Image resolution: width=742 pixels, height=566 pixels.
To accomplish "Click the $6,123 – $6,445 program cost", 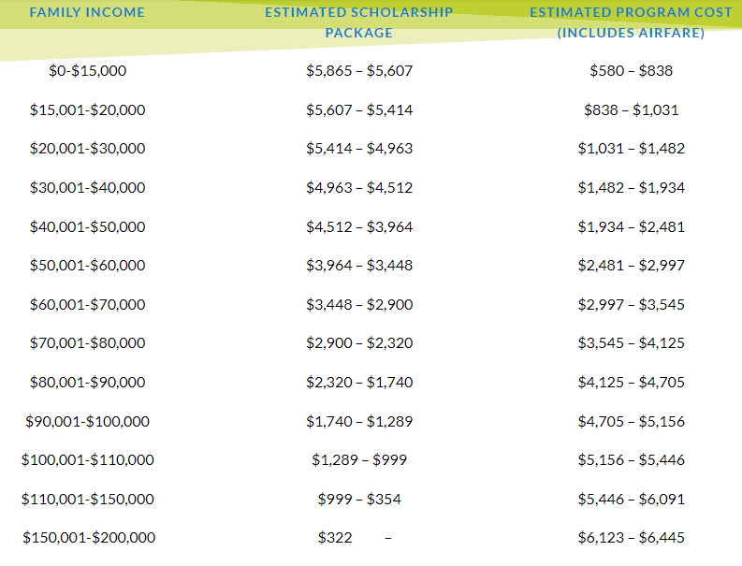I will (x=631, y=537).
